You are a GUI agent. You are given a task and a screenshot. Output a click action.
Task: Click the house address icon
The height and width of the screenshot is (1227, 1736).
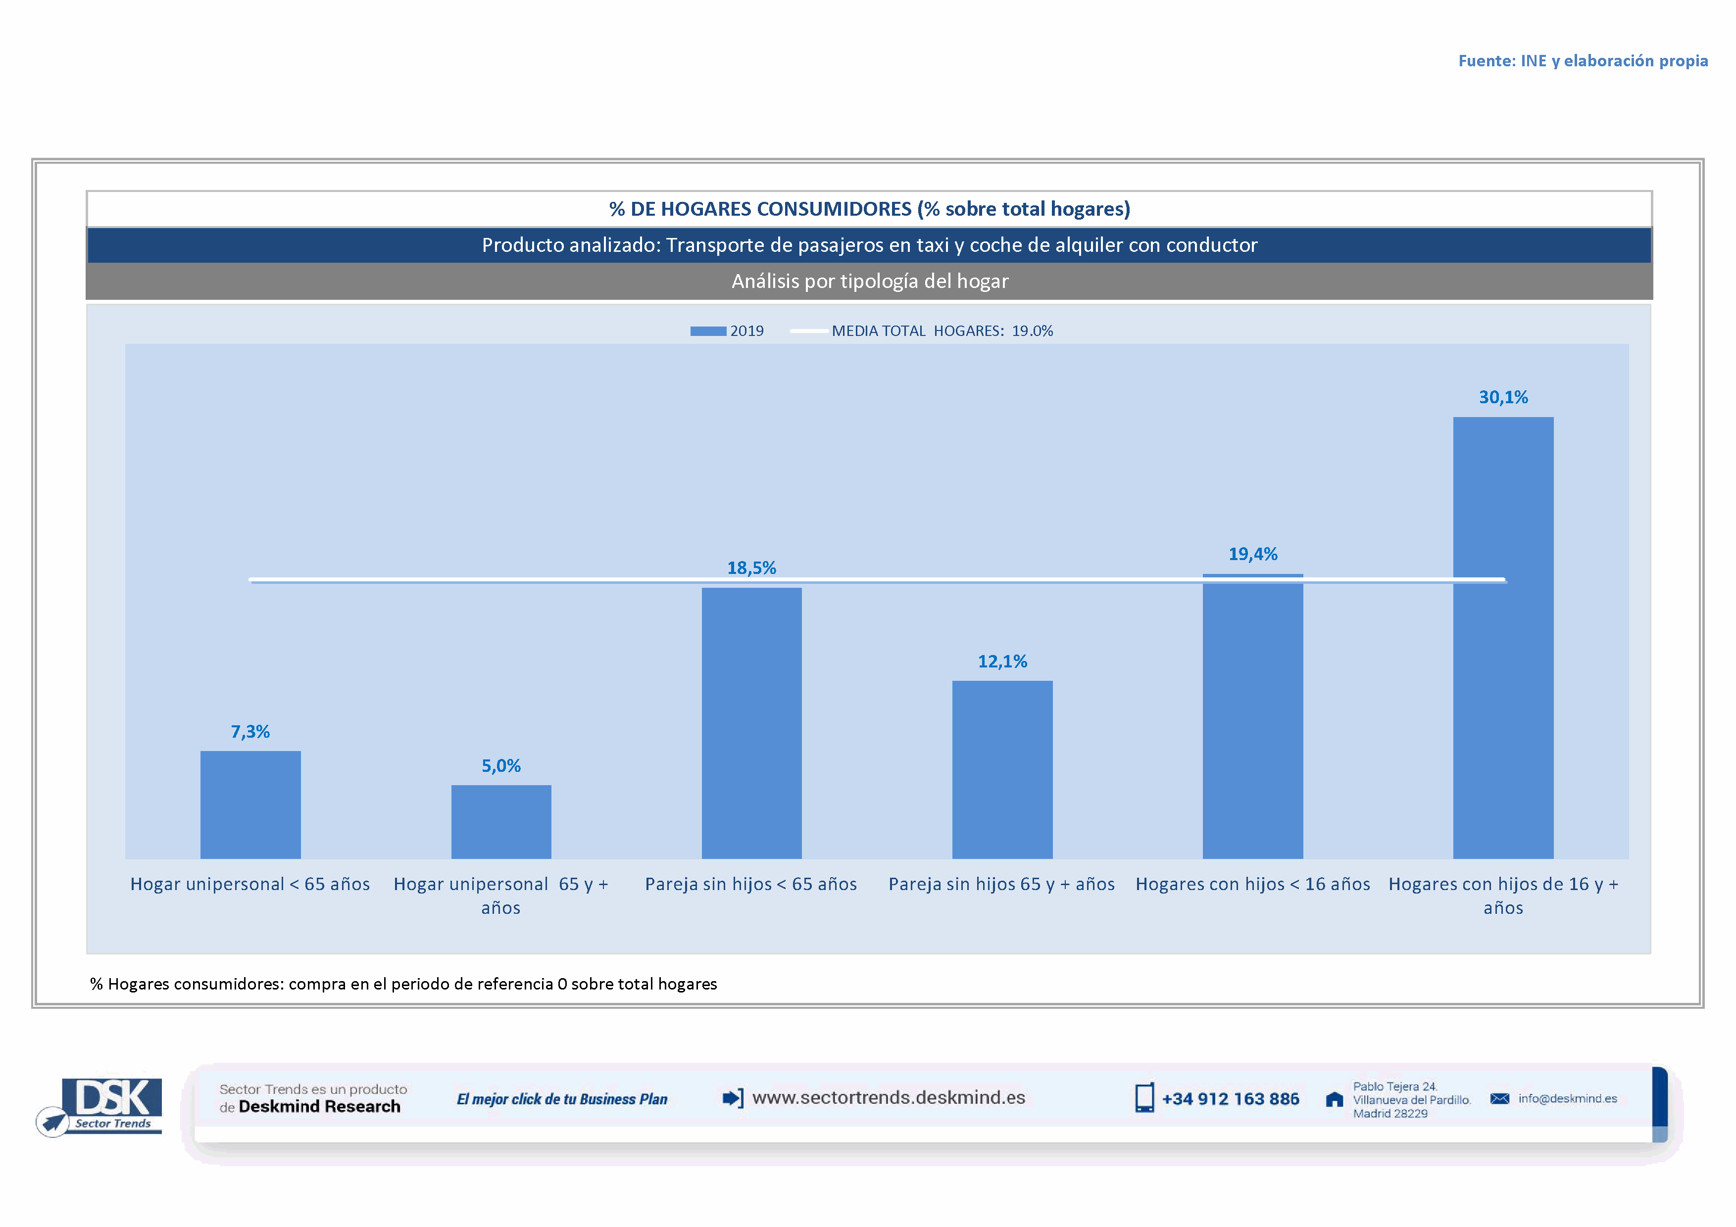coord(1335,1099)
